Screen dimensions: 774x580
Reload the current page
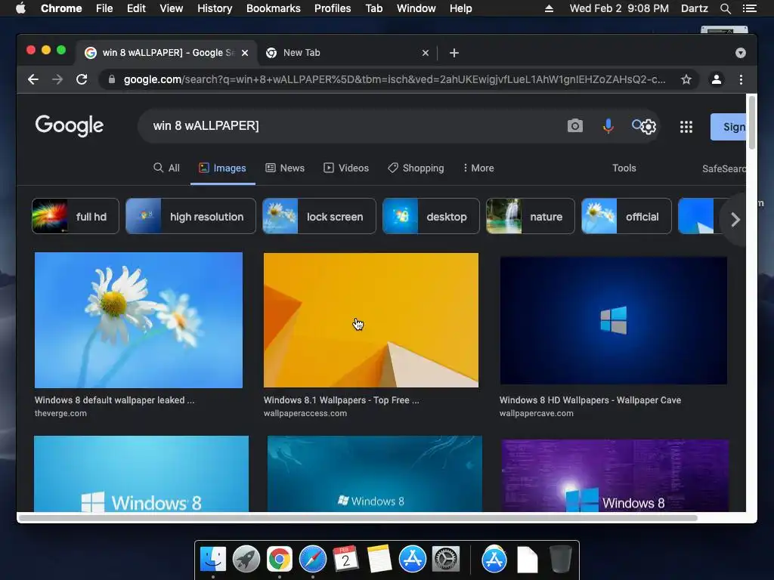point(82,79)
